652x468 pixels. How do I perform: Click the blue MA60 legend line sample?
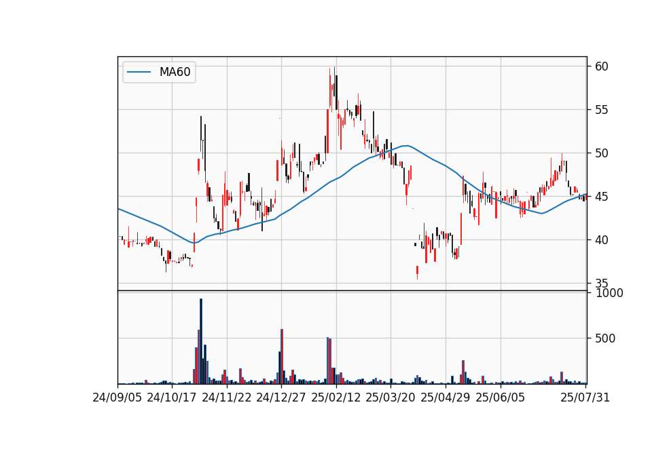(139, 73)
